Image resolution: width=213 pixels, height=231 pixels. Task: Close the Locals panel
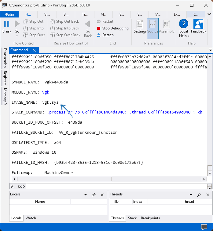coord(102,195)
